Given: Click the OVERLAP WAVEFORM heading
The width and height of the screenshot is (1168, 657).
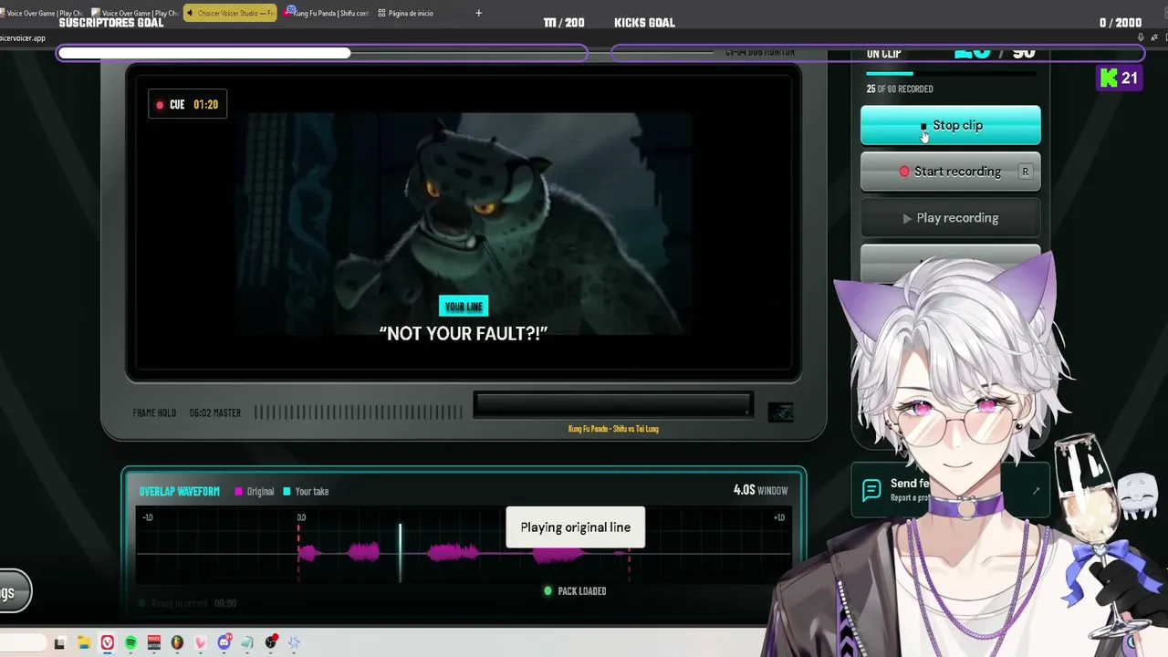Looking at the screenshot, I should click(179, 491).
